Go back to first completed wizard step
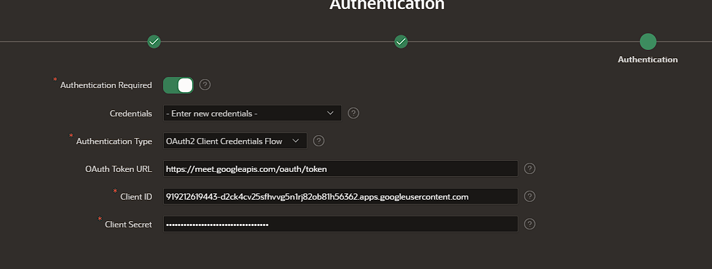 154,42
